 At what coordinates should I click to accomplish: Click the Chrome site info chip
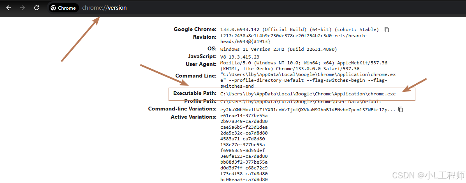[x=63, y=8]
